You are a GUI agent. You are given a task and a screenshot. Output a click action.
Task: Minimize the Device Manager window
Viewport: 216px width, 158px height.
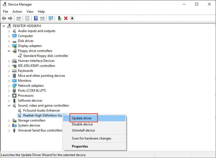pos(184,4)
